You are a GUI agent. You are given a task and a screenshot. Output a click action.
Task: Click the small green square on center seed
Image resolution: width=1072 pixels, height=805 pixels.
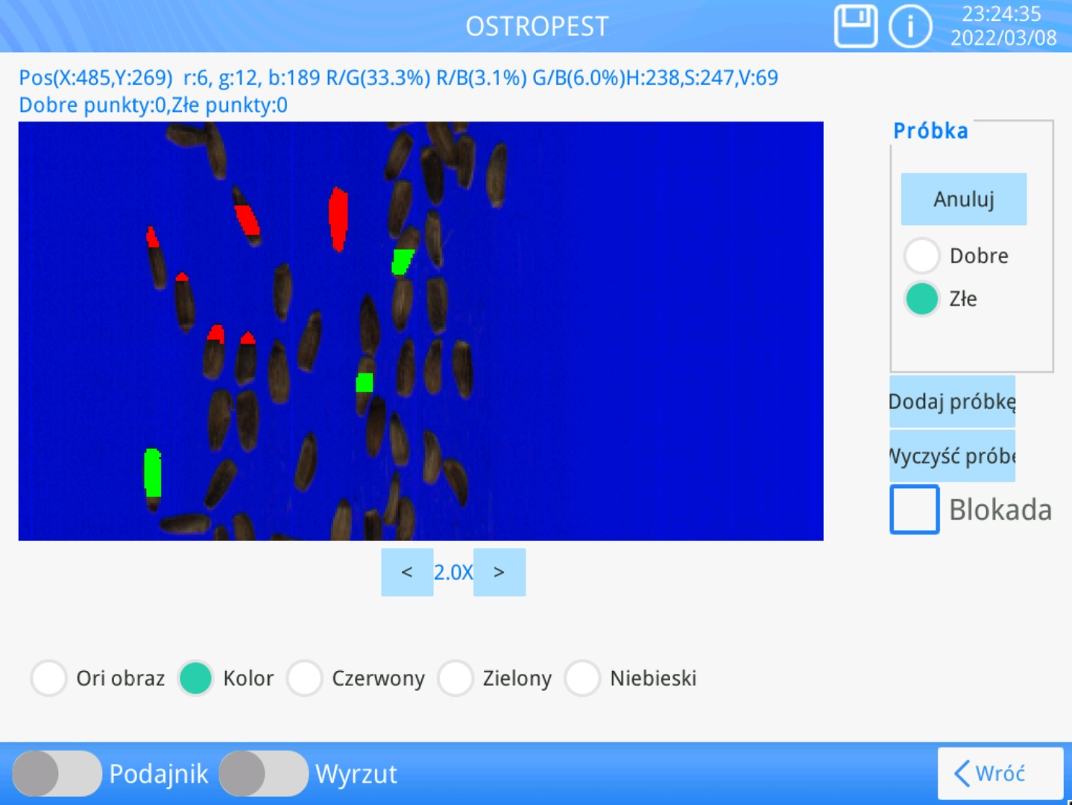[365, 383]
